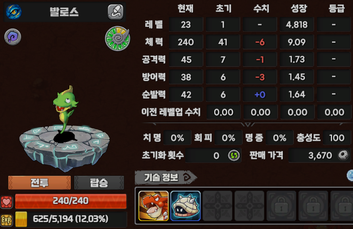This screenshot has height=229, width=353.
Task: Switch to the 전투 tab
Action: pyautogui.click(x=39, y=183)
